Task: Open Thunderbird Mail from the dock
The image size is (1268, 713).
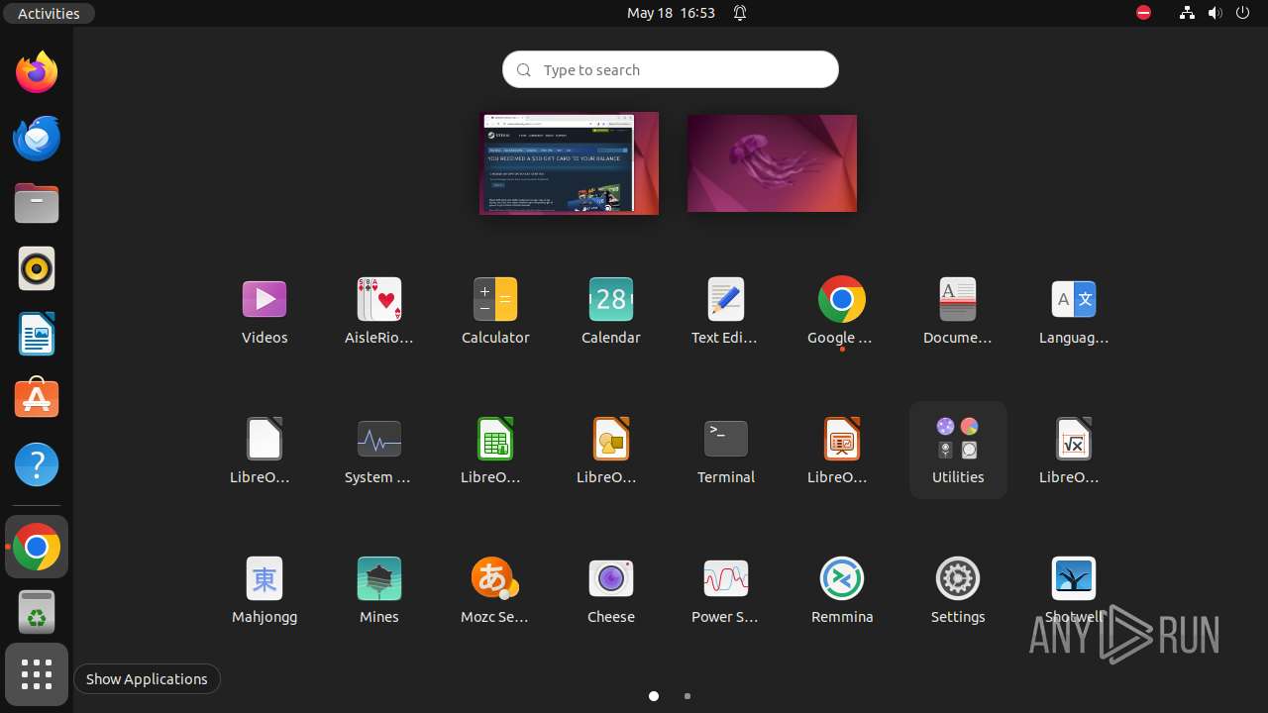Action: [x=37, y=138]
